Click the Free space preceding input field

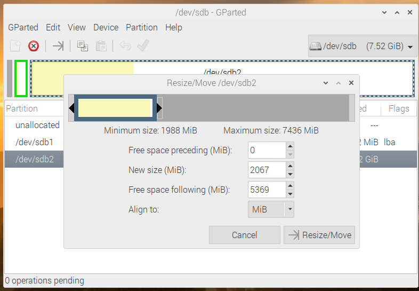click(x=267, y=150)
